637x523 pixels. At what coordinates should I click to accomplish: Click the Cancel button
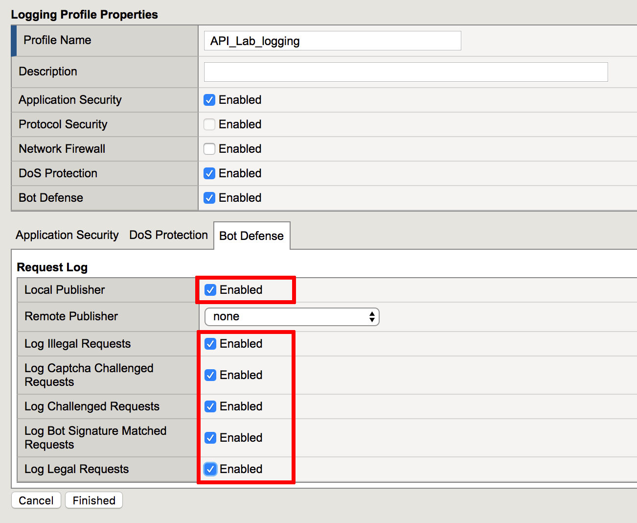pos(36,500)
